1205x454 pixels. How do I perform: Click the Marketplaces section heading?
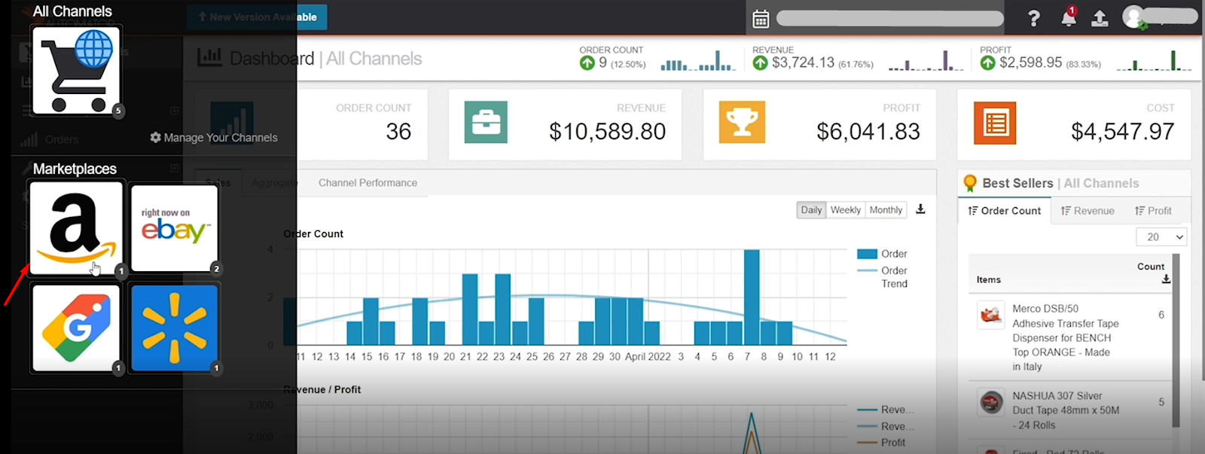coord(75,169)
